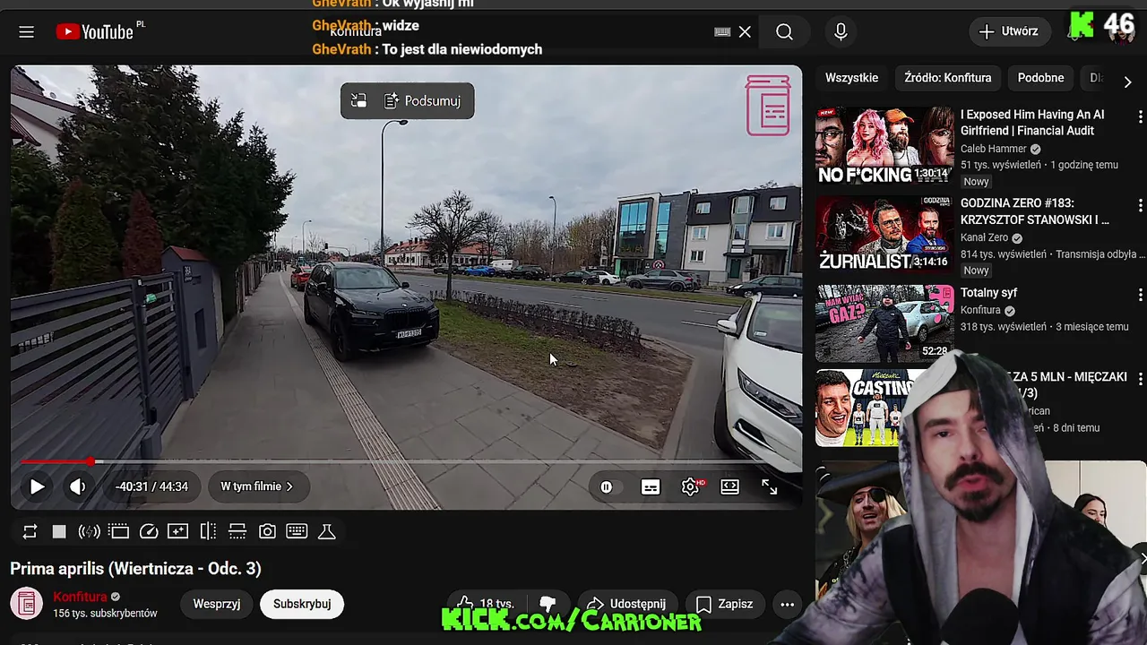Screen dimensions: 1147x645
Task: Select the Wszystkie filter chip
Action: click(851, 78)
